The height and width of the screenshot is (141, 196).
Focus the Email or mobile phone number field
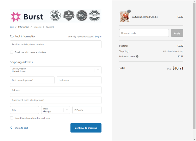pyautogui.click(x=56, y=44)
